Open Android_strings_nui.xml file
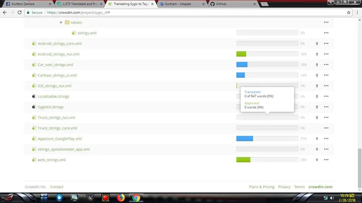This screenshot has height=203, width=362. click(58, 54)
